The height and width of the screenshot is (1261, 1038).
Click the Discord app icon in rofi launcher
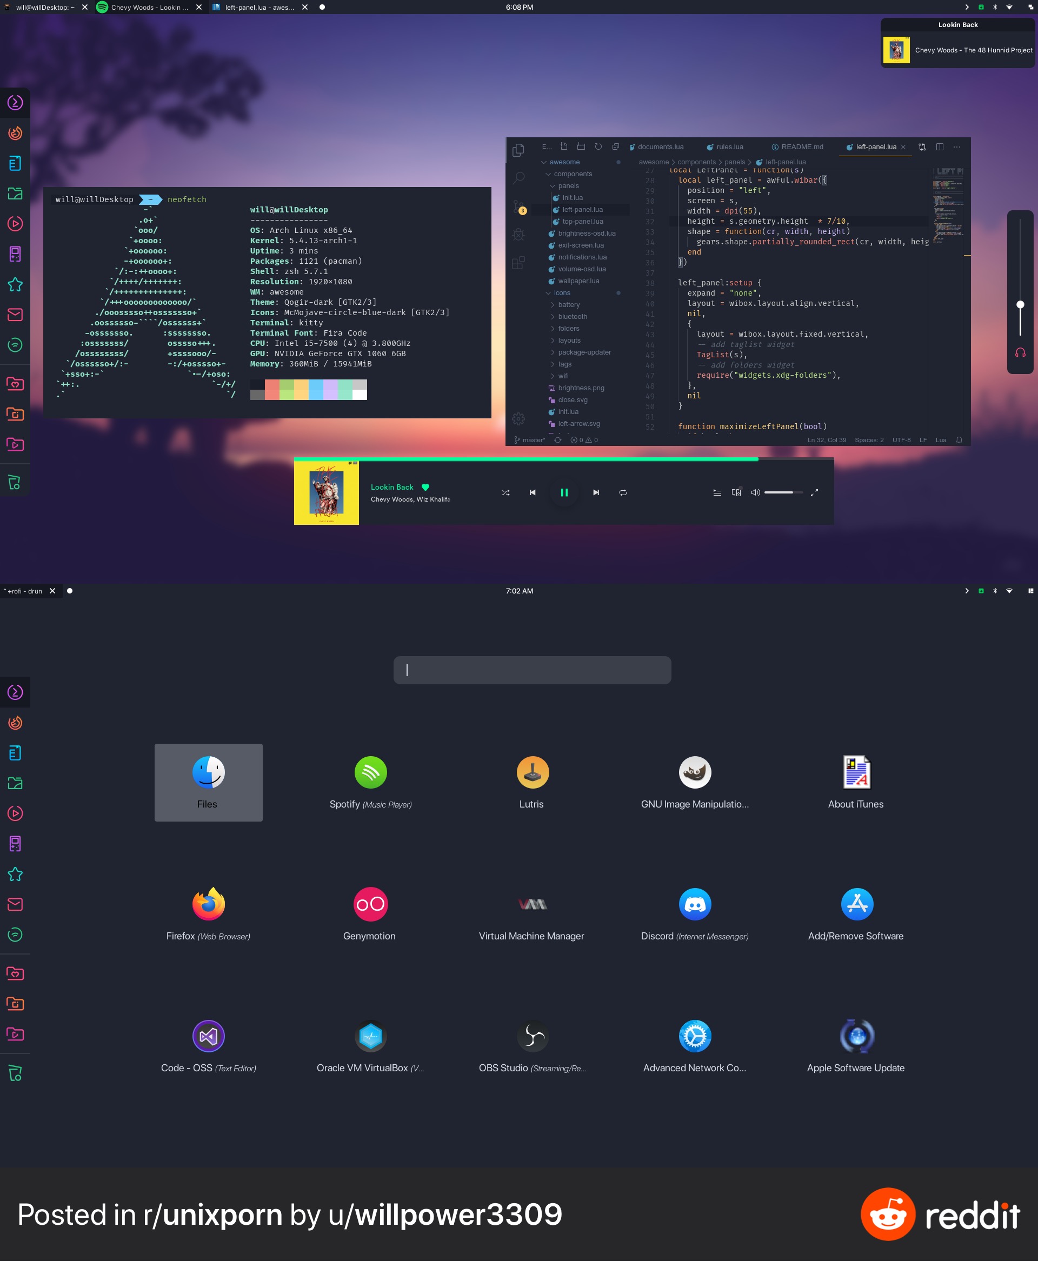(695, 904)
